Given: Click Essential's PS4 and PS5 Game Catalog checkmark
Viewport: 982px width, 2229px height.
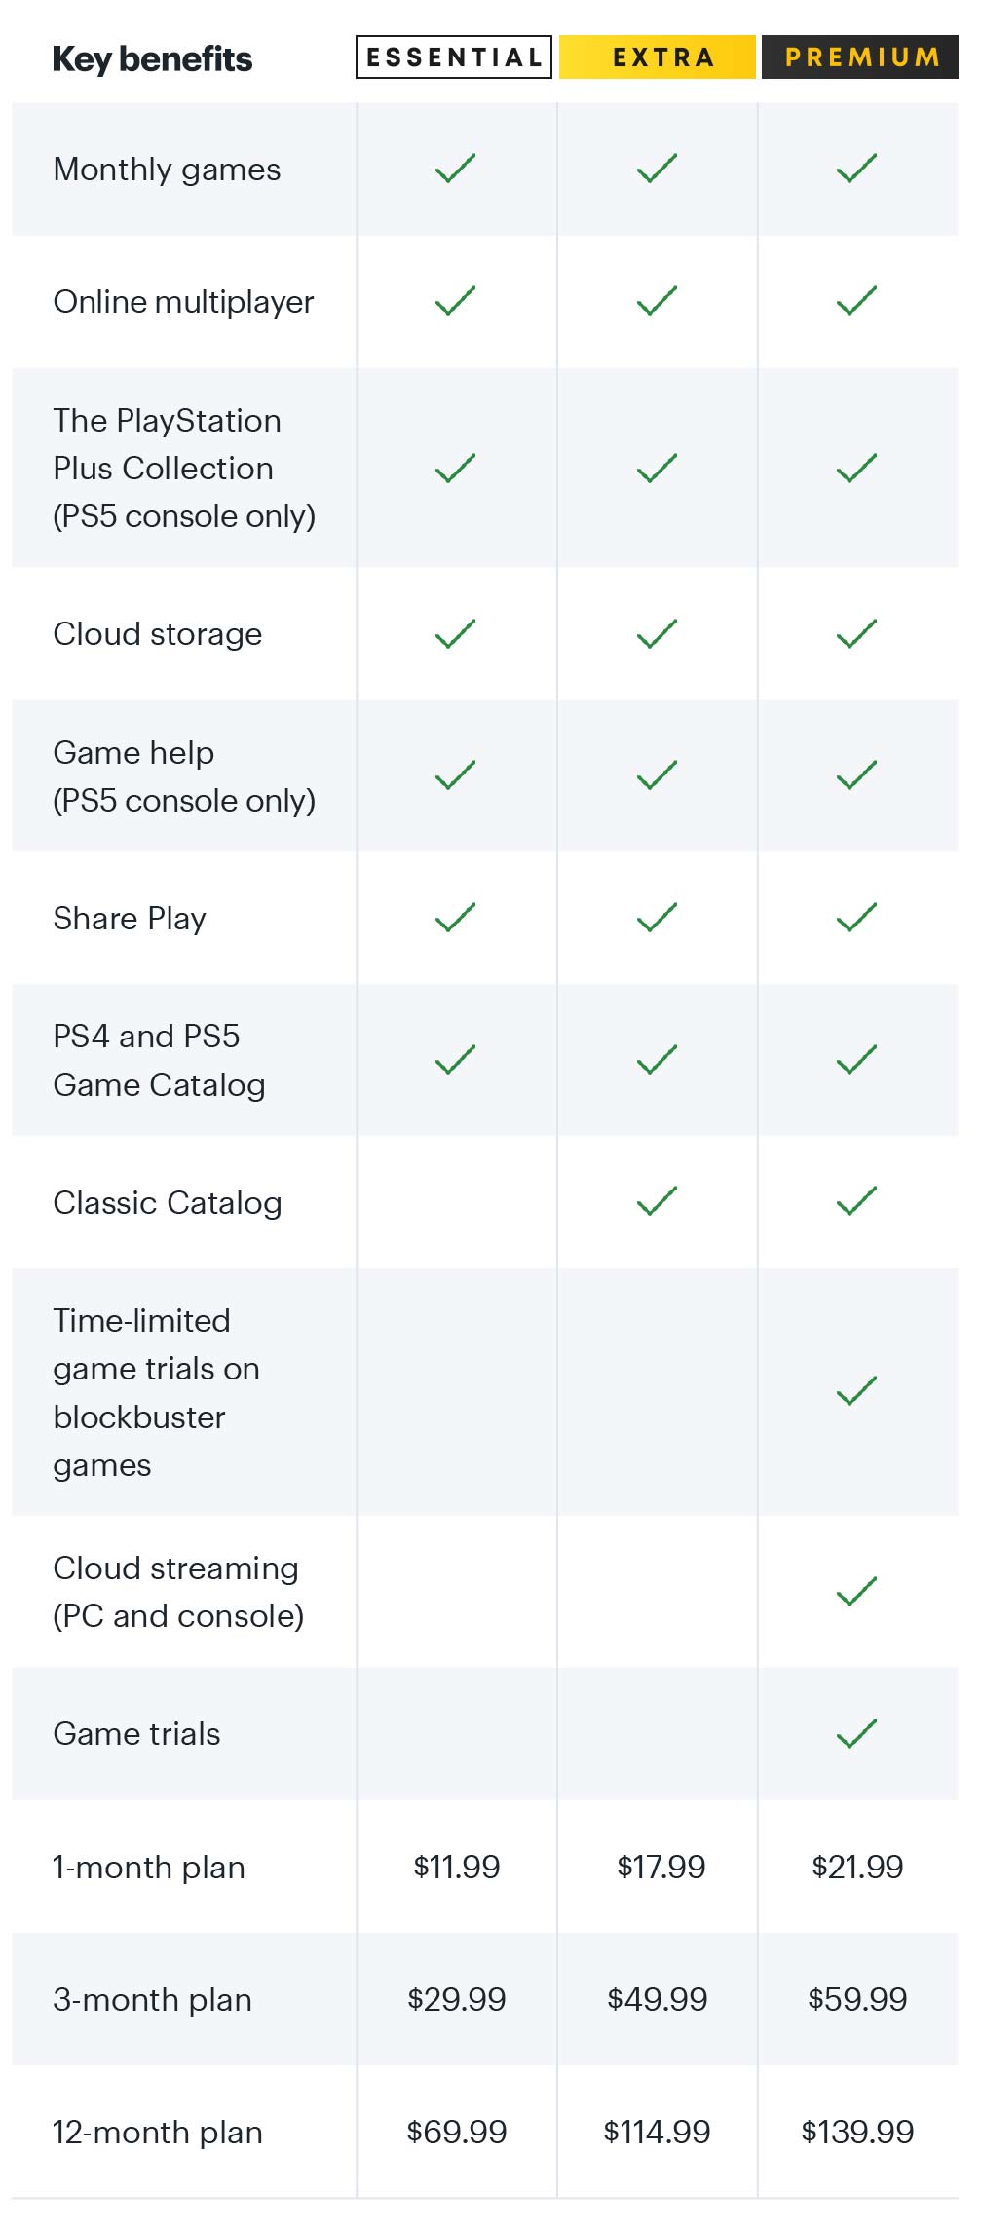Looking at the screenshot, I should click(455, 1060).
